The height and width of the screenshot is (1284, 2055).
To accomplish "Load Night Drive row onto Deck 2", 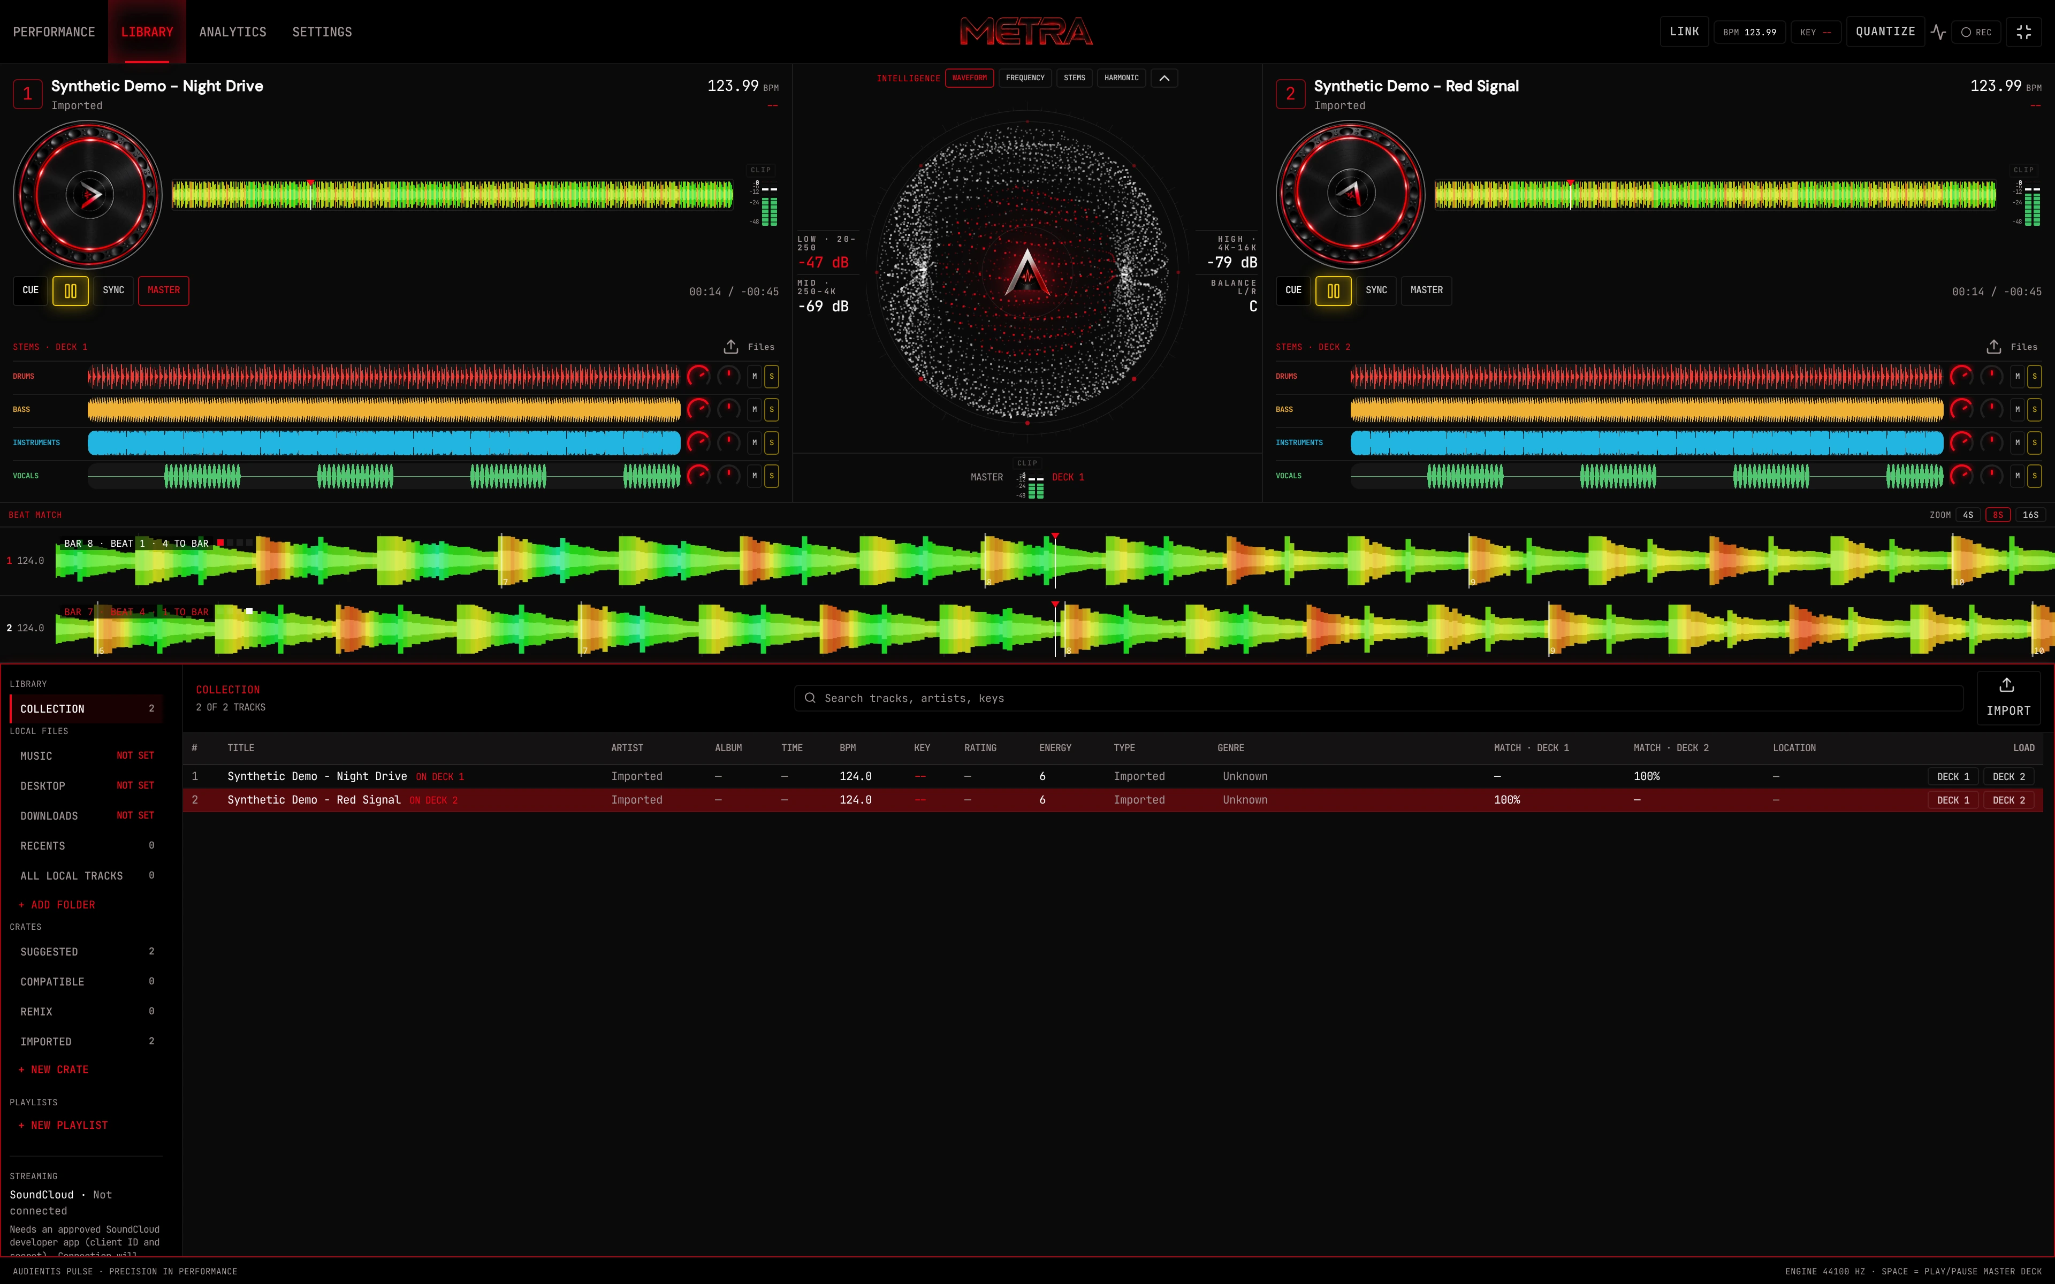I will (x=2008, y=776).
